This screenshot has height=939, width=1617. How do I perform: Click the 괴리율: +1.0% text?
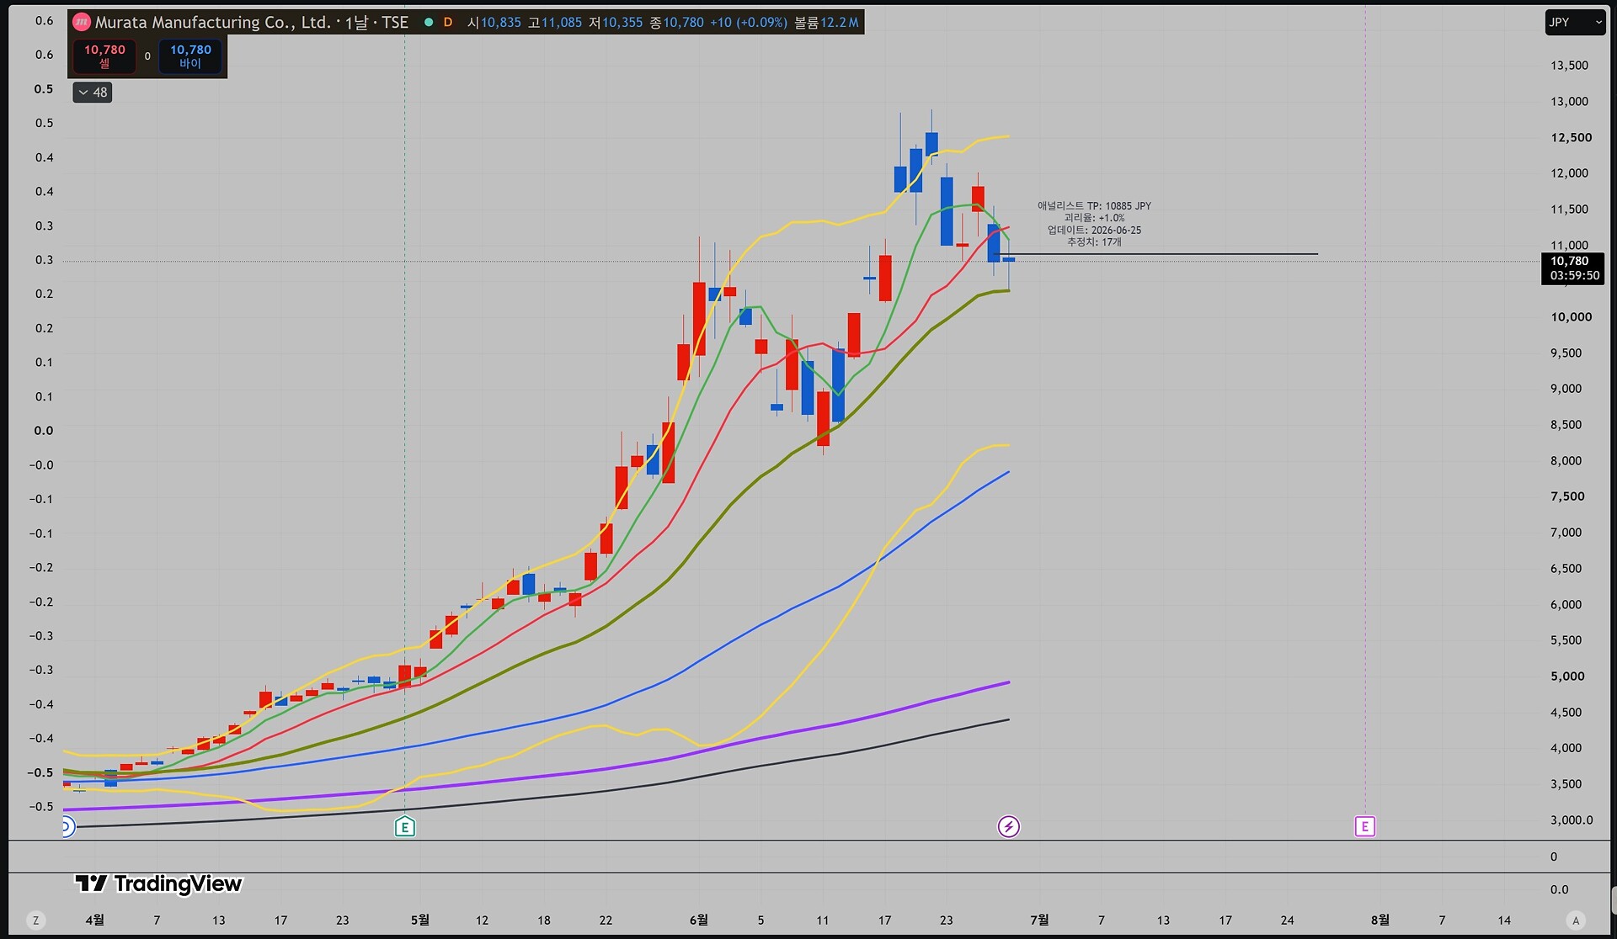pos(1094,218)
